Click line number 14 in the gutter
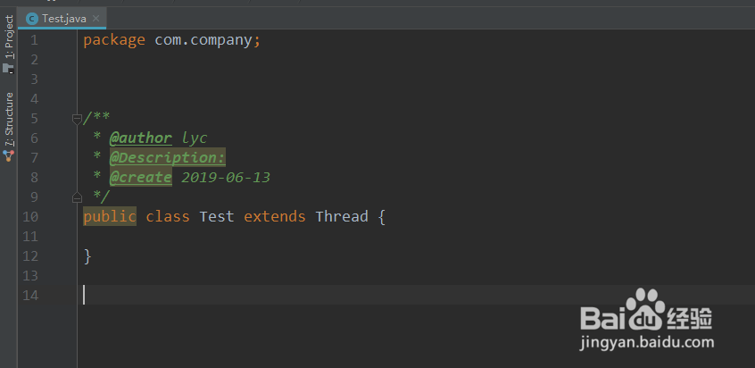 (29, 295)
